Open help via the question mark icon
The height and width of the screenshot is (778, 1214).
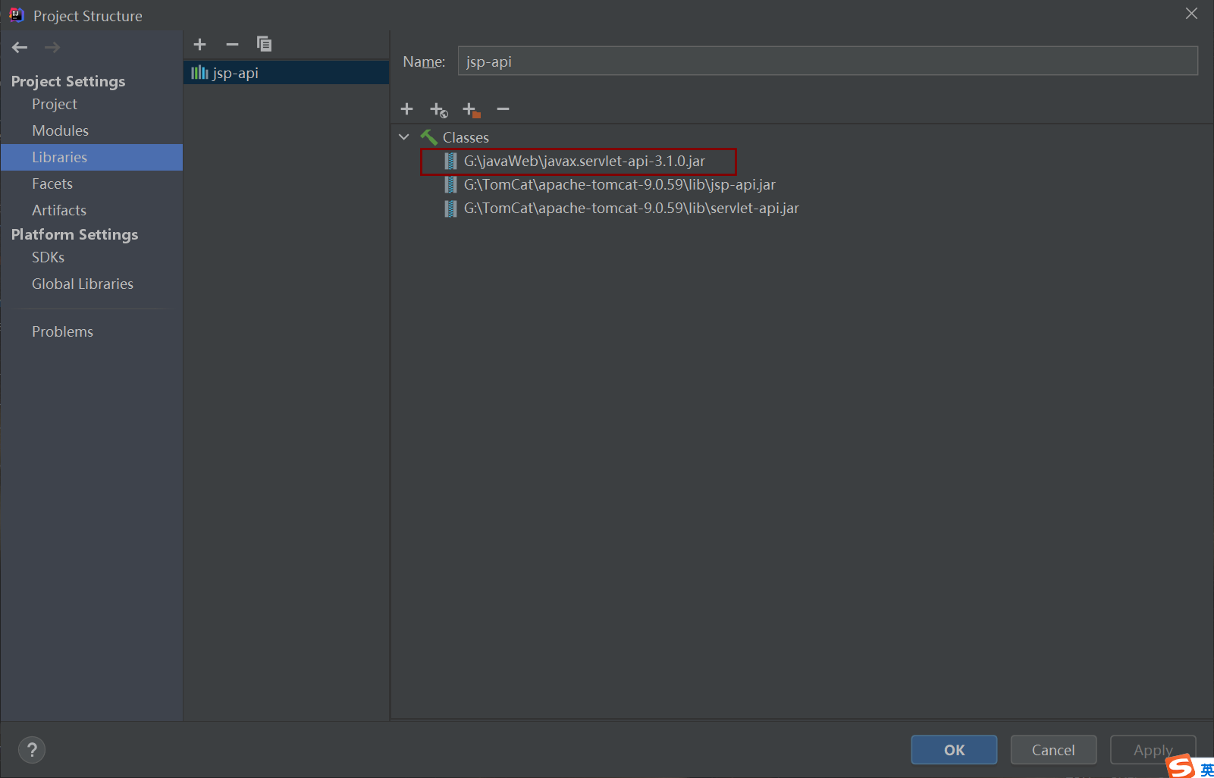click(31, 749)
